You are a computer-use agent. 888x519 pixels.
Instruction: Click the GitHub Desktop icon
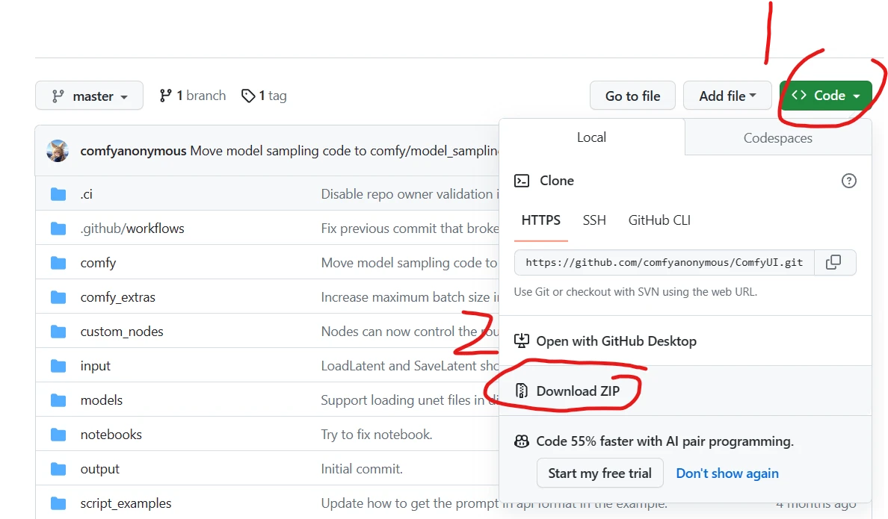pyautogui.click(x=522, y=341)
